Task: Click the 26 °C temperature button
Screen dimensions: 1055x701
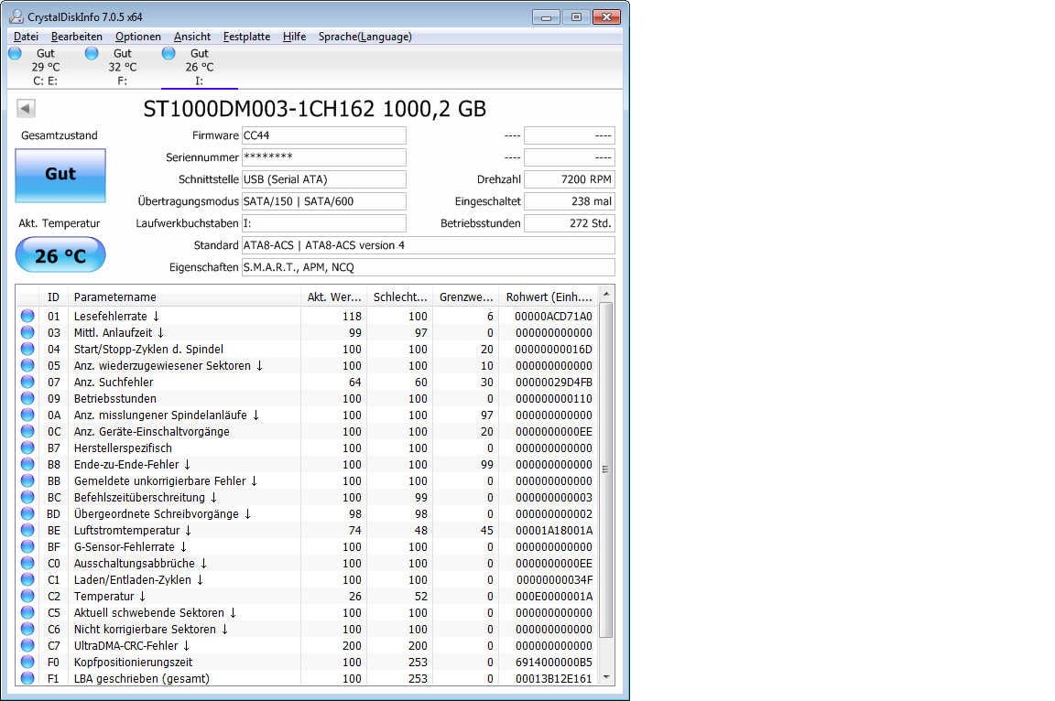Action: pos(60,254)
